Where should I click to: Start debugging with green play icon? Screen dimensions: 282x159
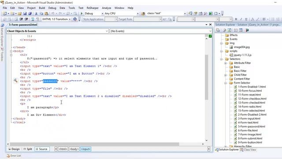[x=82, y=14]
